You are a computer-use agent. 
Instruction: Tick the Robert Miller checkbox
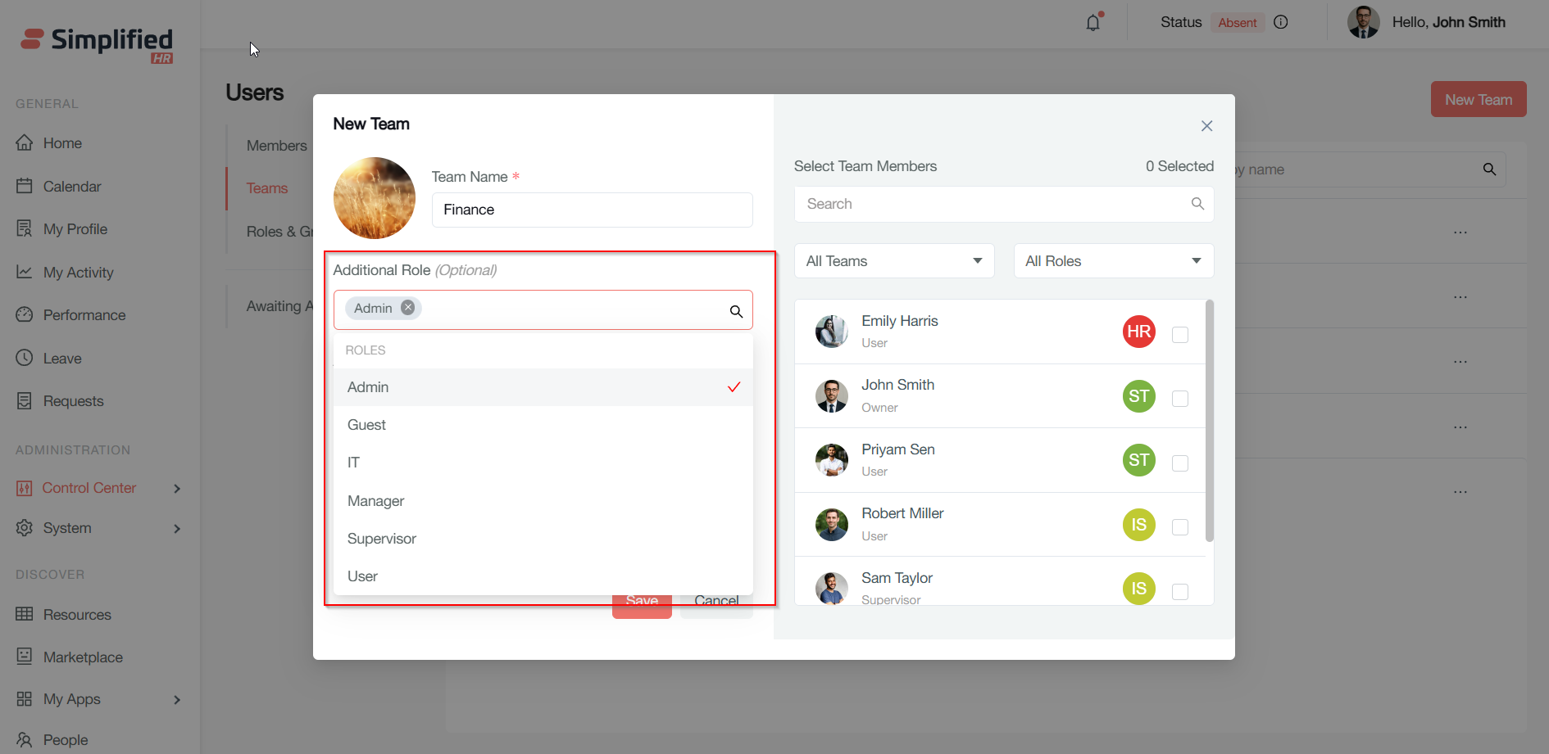(x=1180, y=527)
